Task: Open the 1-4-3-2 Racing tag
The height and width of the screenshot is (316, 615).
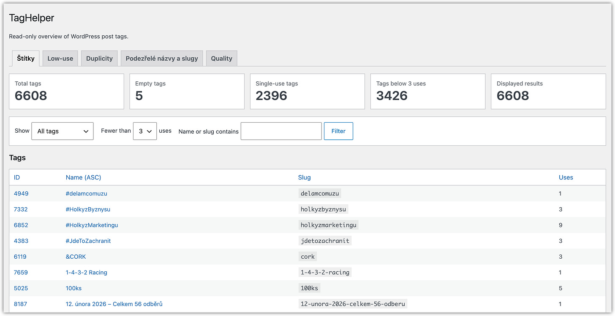Action: pos(86,273)
